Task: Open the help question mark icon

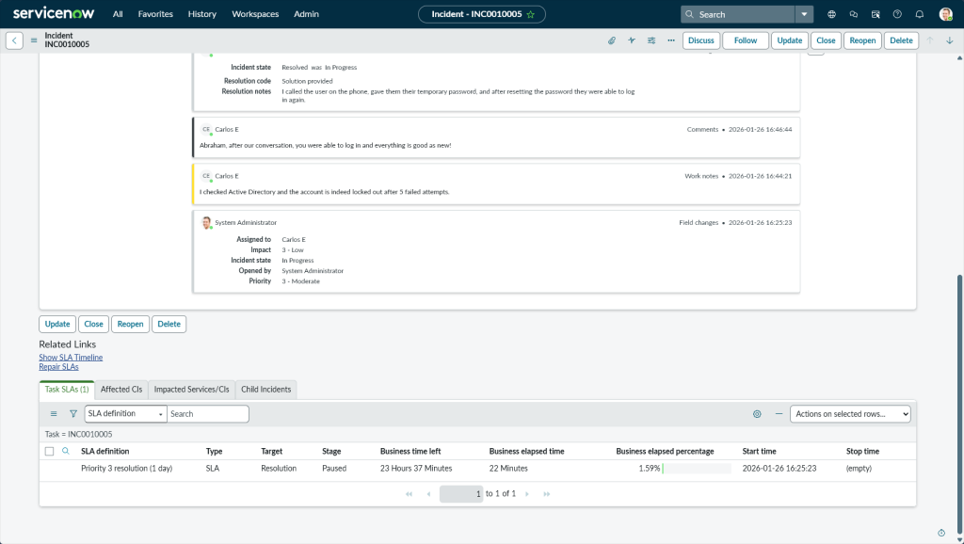Action: [x=897, y=14]
